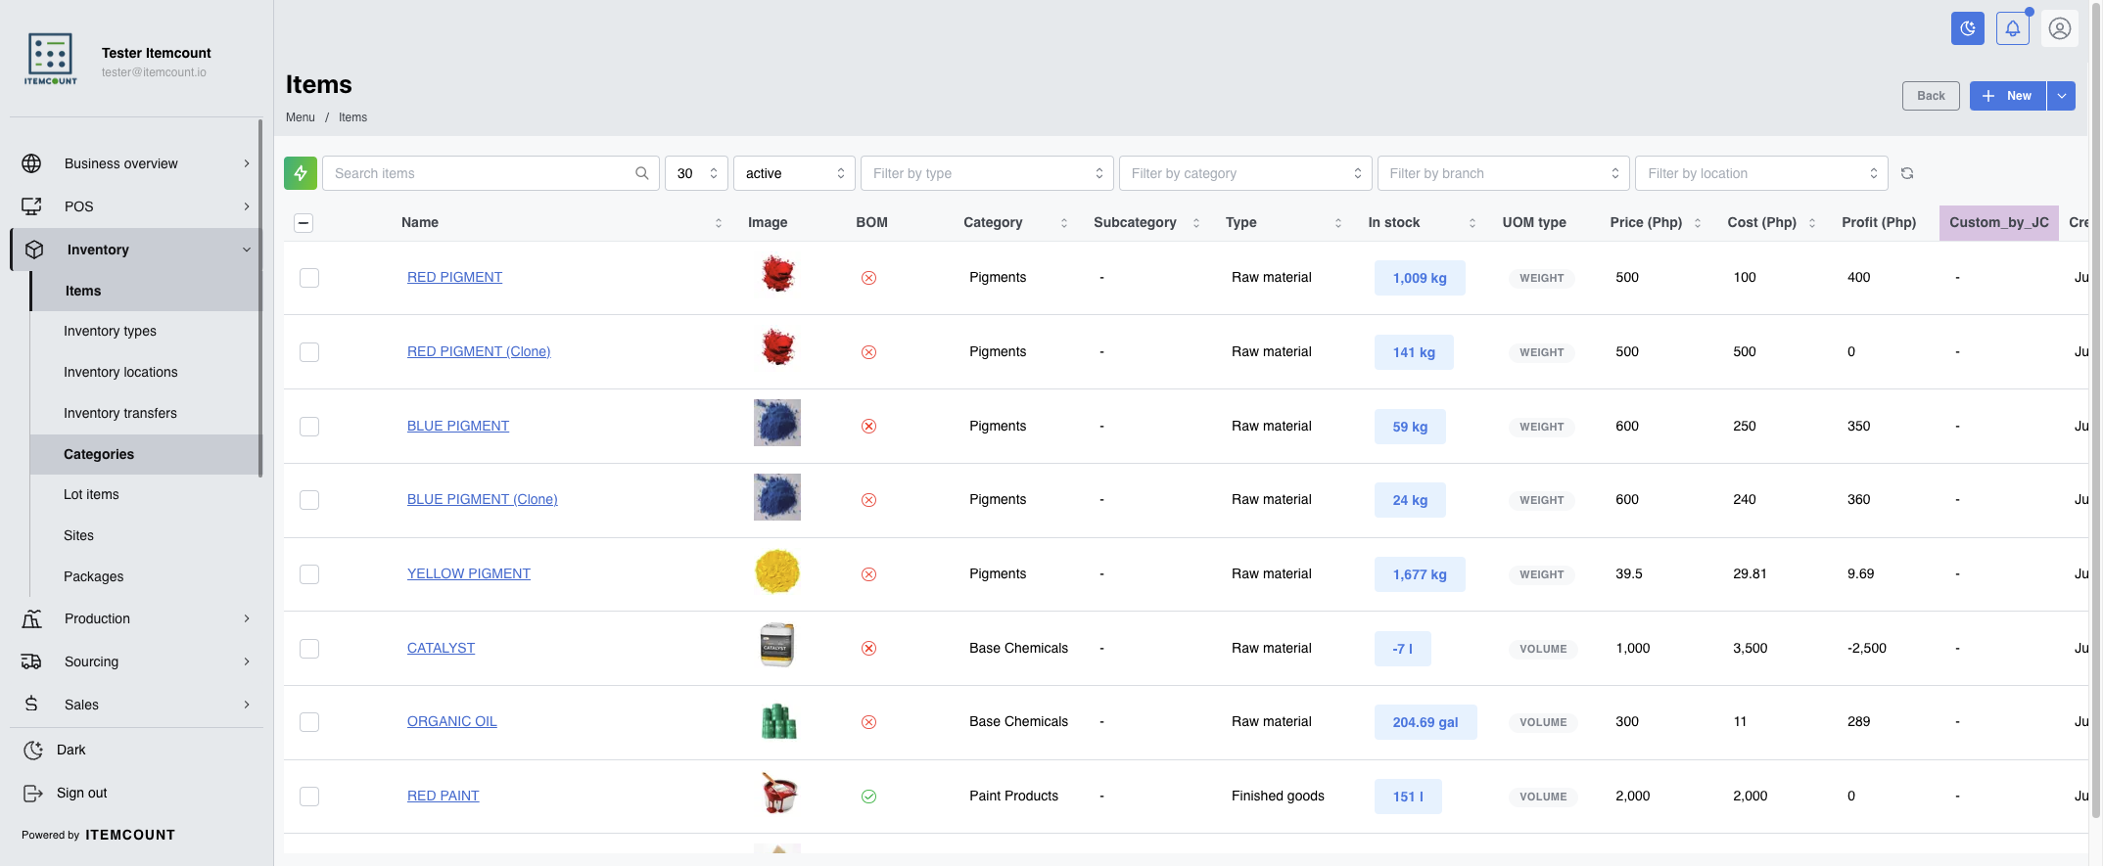Expand the Production menu
2103x866 pixels.
pos(137,618)
